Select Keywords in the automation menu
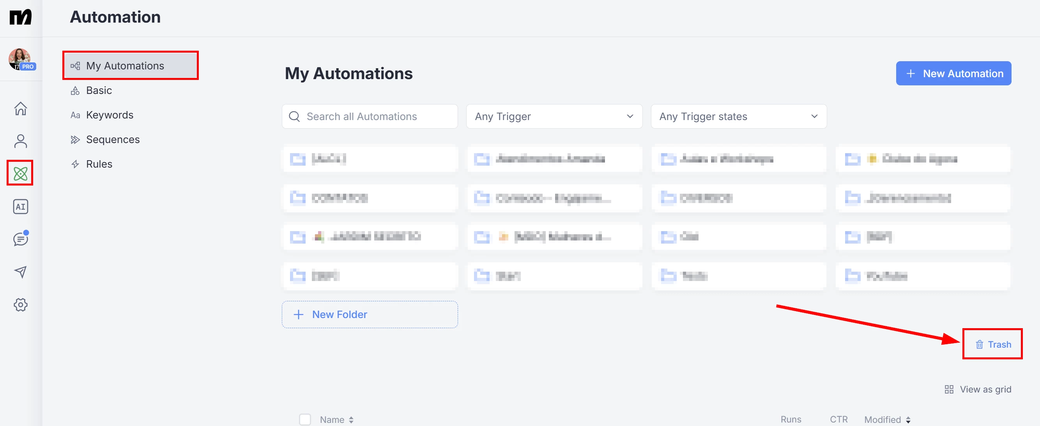Viewport: 1040px width, 426px height. [110, 115]
